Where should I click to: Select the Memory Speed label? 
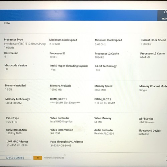click(103, 86)
